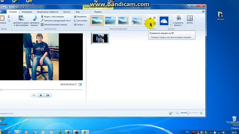
Task: Click the Добавить музыку note icon
Action: pos(35,18)
